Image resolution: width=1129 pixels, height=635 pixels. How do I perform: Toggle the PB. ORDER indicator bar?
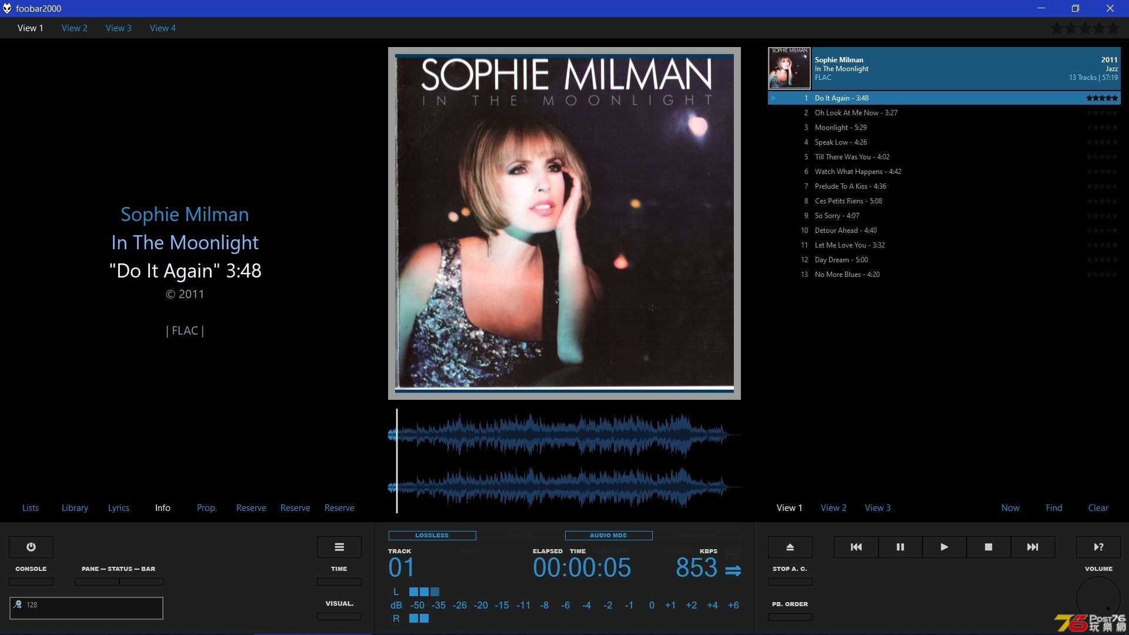[x=790, y=617]
